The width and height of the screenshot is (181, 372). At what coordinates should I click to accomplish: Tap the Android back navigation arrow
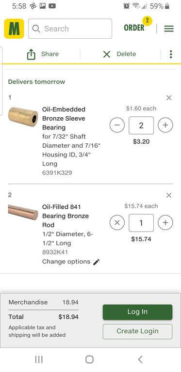pyautogui.click(x=140, y=359)
